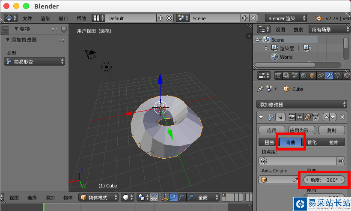Toggle modifier viewport visibility eye icon
Image resolution: width=351 pixels, height=211 pixels.
coord(300,117)
